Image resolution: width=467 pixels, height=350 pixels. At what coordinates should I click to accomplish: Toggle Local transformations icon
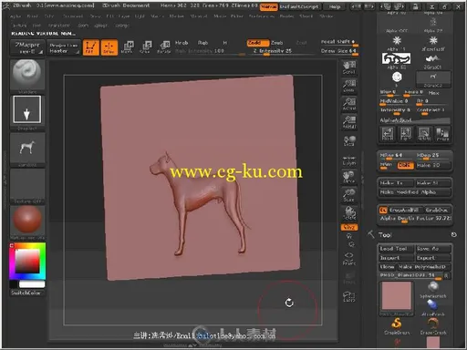[x=349, y=140]
